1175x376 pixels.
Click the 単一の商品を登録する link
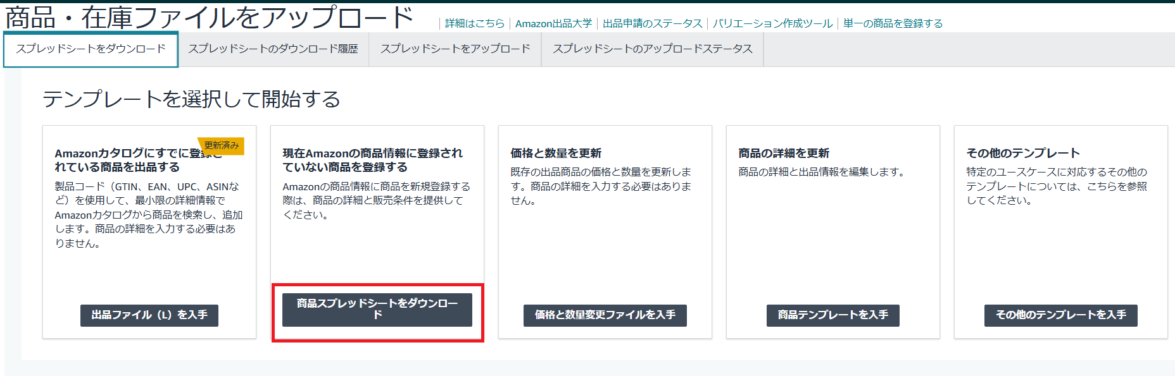pos(893,23)
